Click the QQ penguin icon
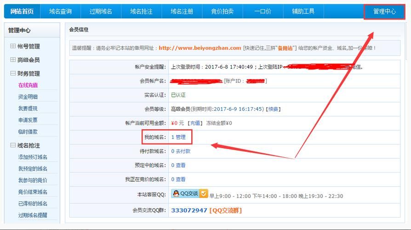 (176, 194)
